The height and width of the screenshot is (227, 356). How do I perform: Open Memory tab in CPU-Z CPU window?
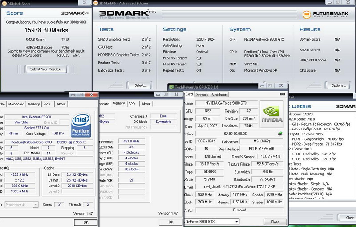pyautogui.click(x=34, y=104)
